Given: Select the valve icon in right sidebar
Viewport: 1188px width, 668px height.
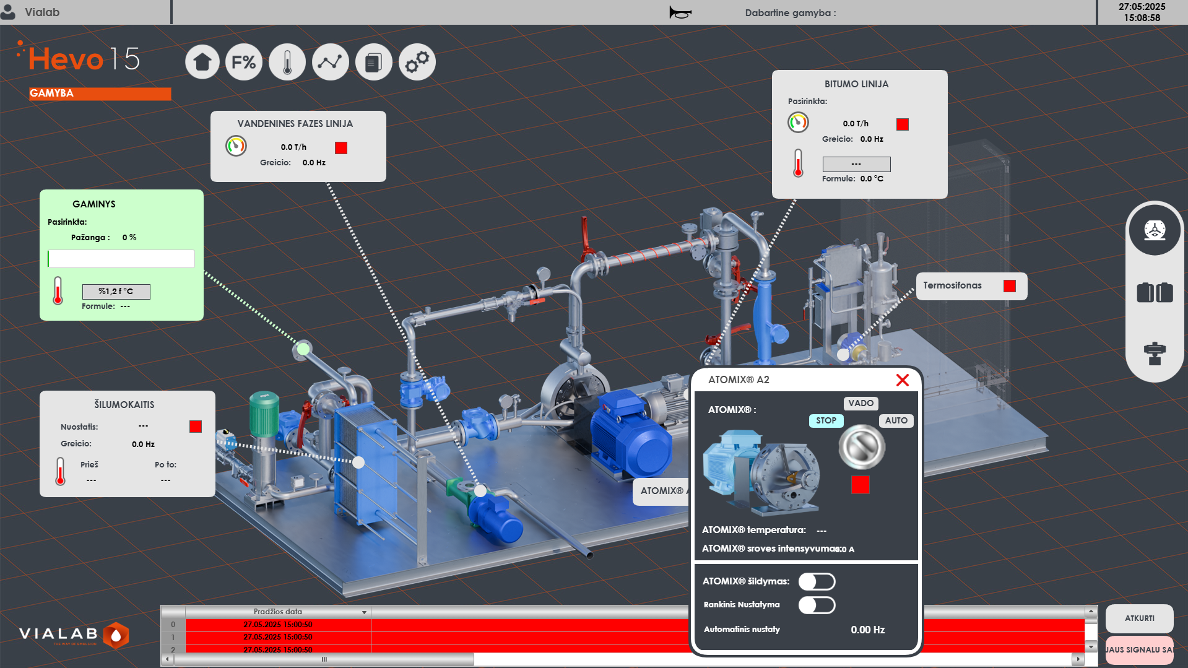Looking at the screenshot, I should coord(1155,354).
